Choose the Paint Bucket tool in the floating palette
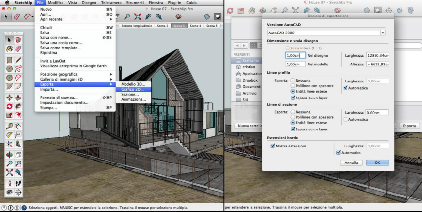The image size is (422, 212). coord(9,49)
